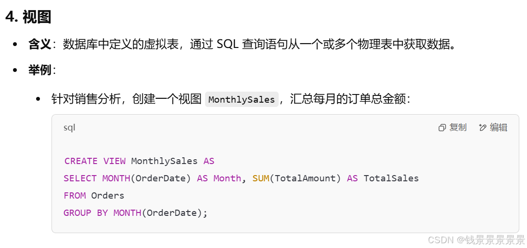Click the CSDN author watermark text
The image size is (527, 248).
pos(476,240)
